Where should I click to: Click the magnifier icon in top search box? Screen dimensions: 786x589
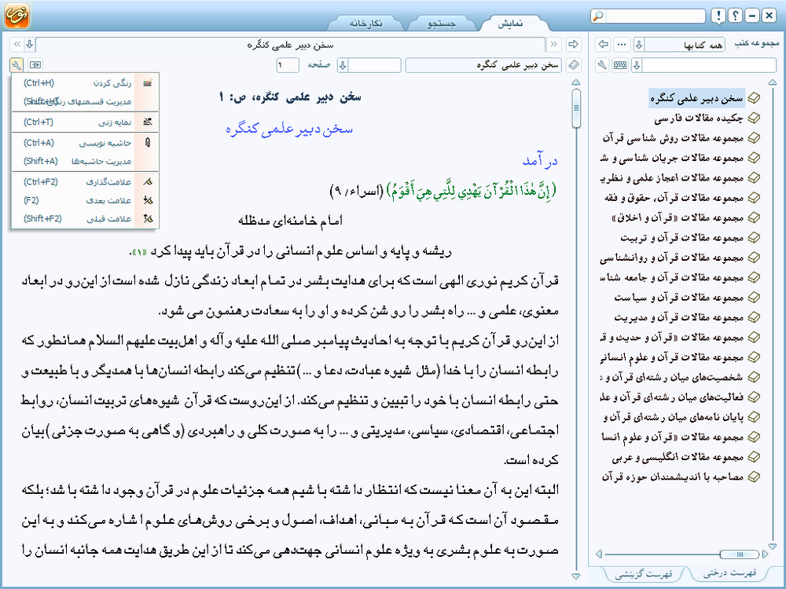tap(598, 16)
